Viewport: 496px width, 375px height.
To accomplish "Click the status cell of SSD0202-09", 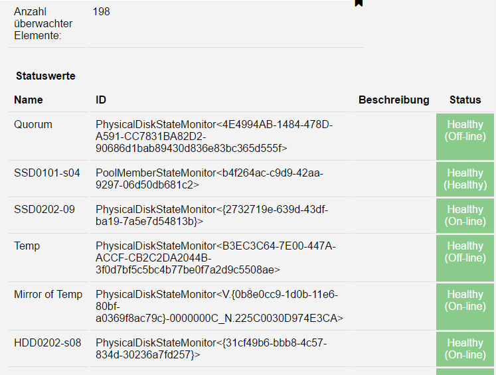I will [x=465, y=216].
